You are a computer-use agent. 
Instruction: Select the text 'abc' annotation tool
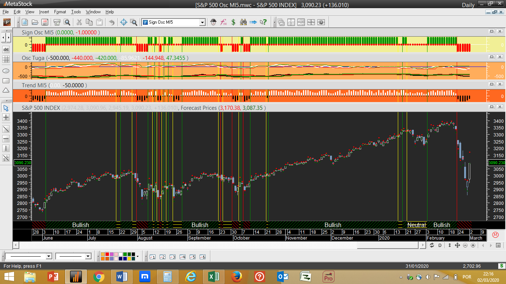(x=6, y=49)
